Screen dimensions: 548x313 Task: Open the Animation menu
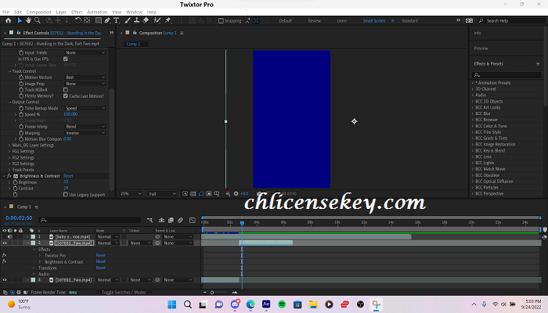97,12
